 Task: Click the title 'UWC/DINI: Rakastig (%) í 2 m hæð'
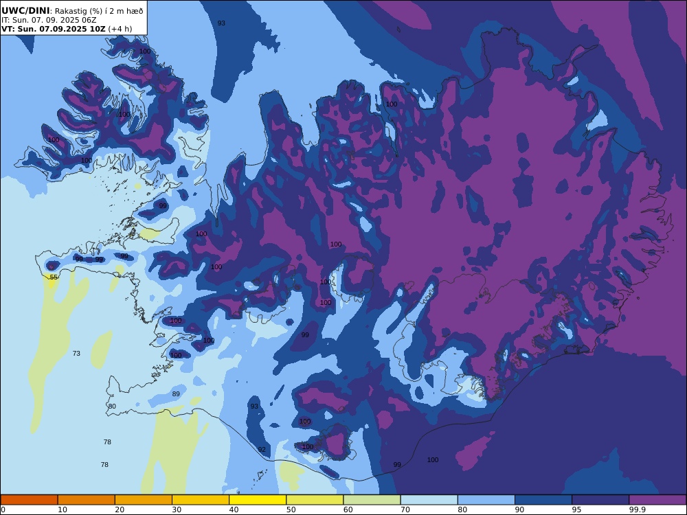click(72, 10)
